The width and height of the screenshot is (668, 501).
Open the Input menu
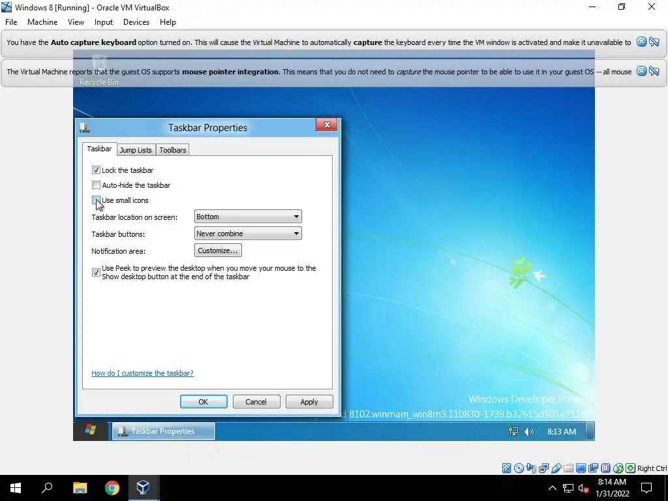click(x=104, y=22)
